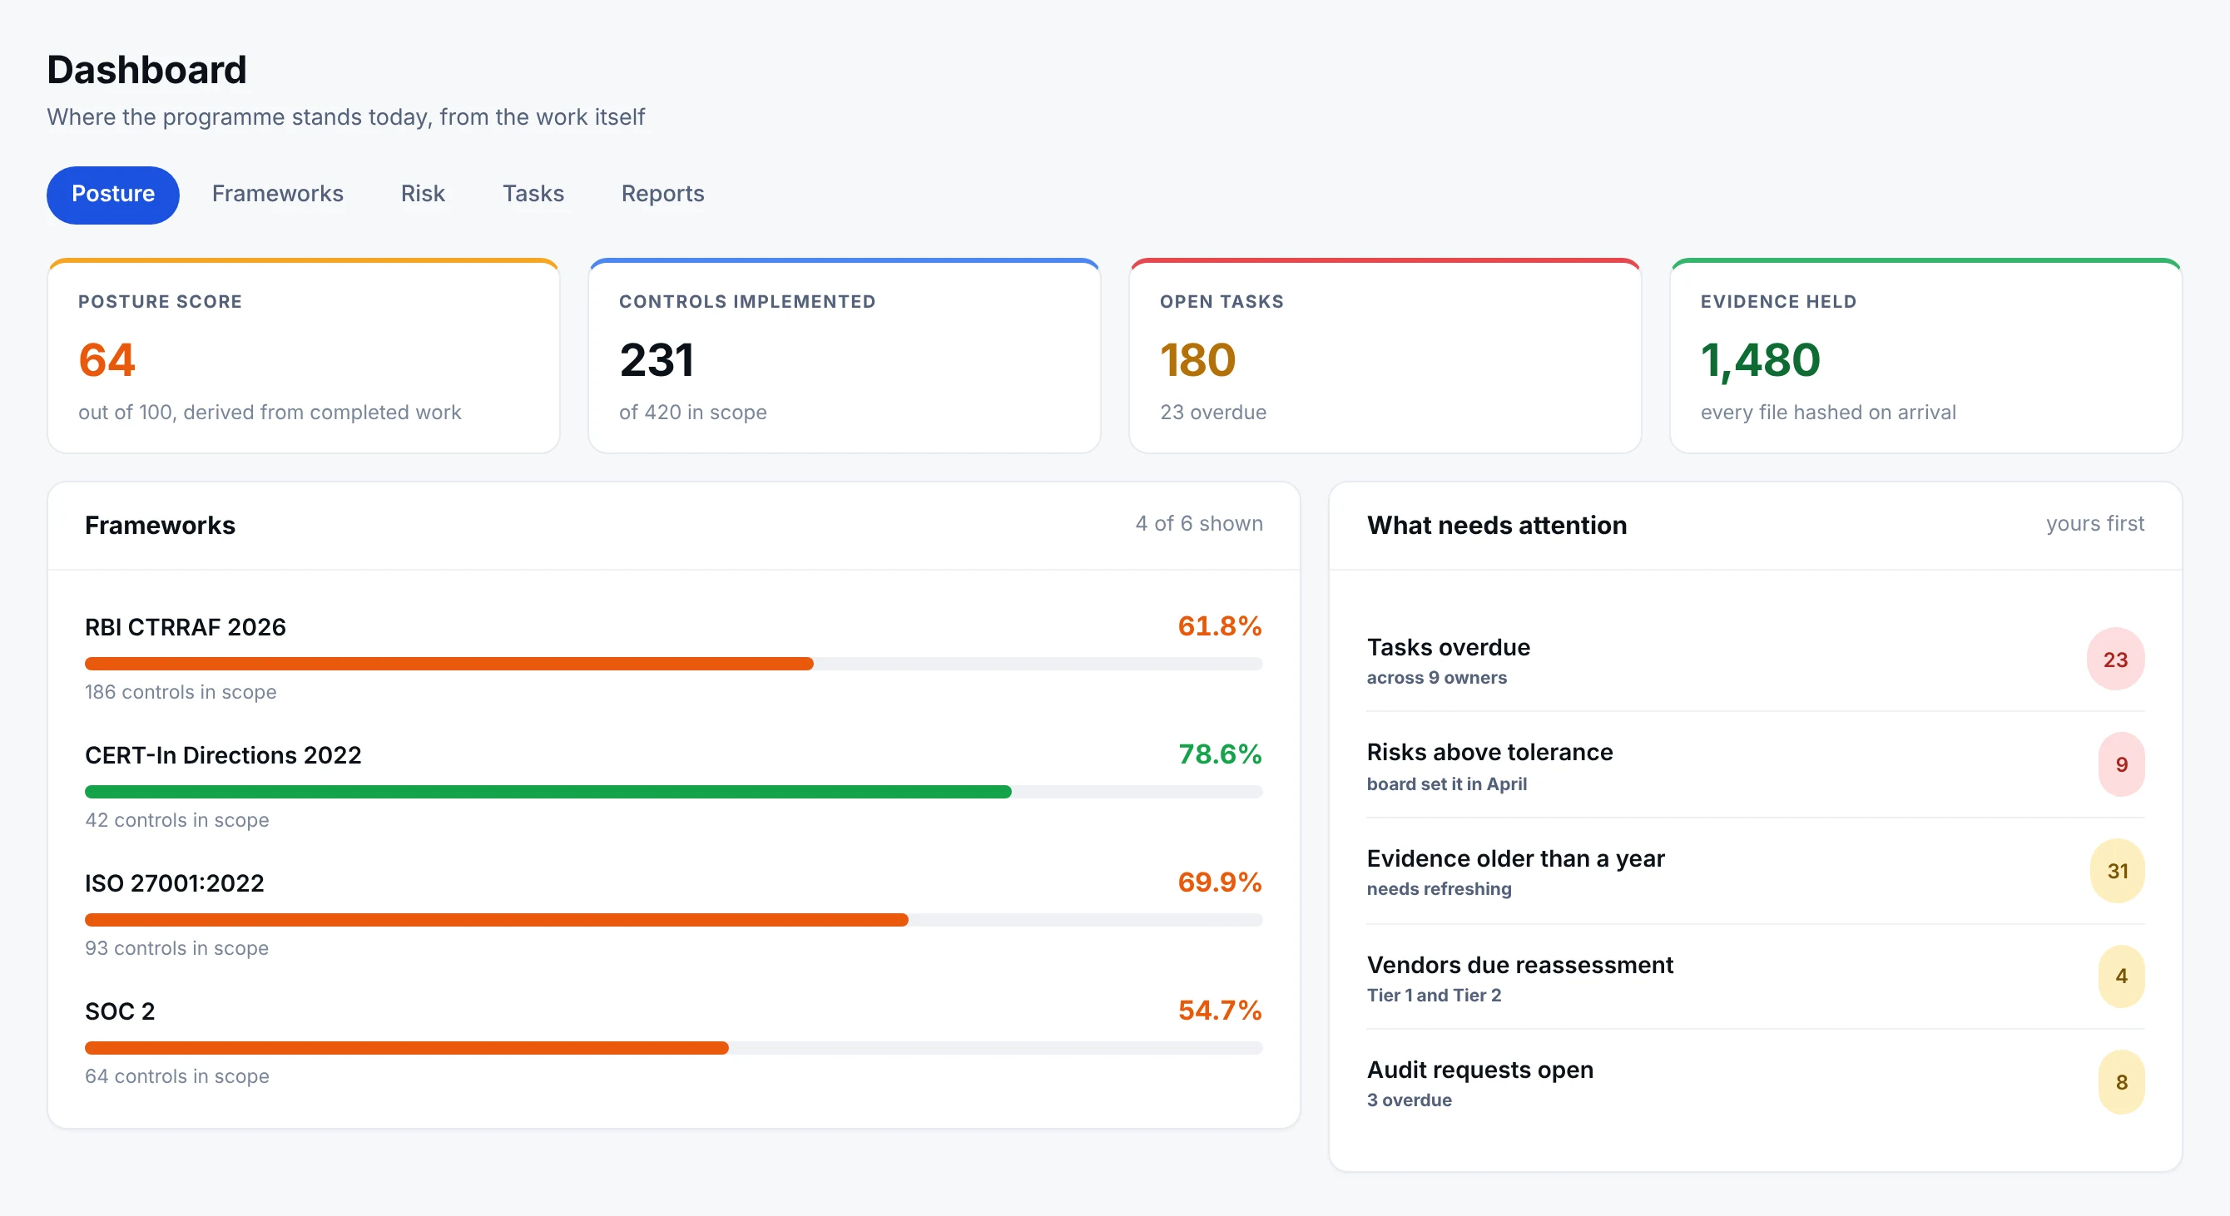
Task: Click the Posture Score card value 64
Action: point(107,359)
